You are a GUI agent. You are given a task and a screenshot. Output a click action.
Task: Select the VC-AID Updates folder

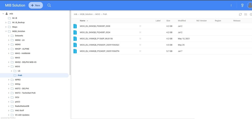(x=22, y=115)
